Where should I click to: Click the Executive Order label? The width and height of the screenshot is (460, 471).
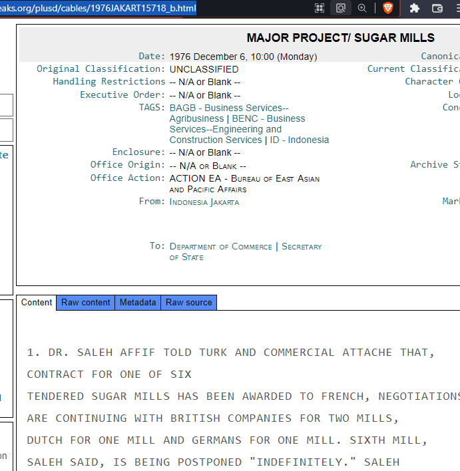point(122,95)
